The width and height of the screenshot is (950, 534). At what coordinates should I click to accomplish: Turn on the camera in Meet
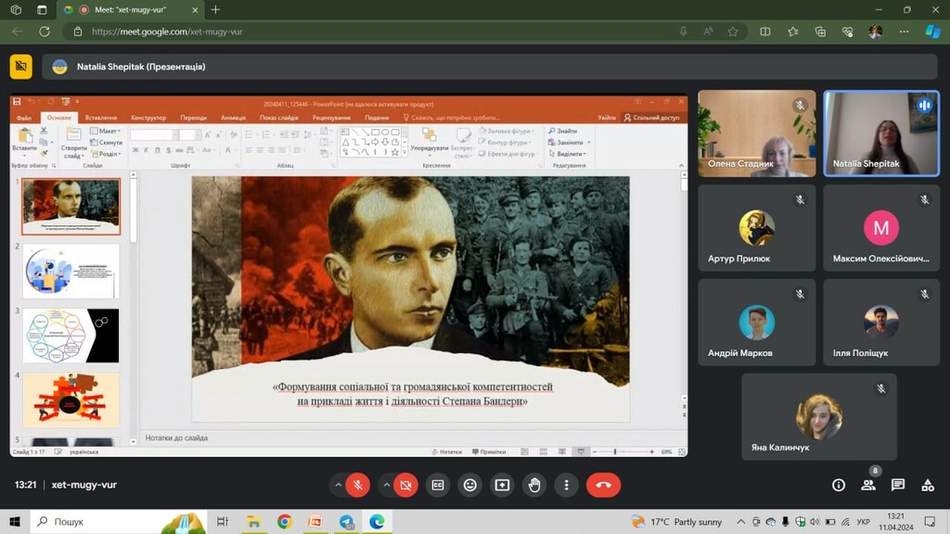coord(405,485)
